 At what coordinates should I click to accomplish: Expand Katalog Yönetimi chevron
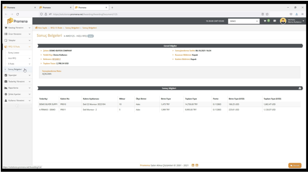pyautogui.click(x=29, y=28)
